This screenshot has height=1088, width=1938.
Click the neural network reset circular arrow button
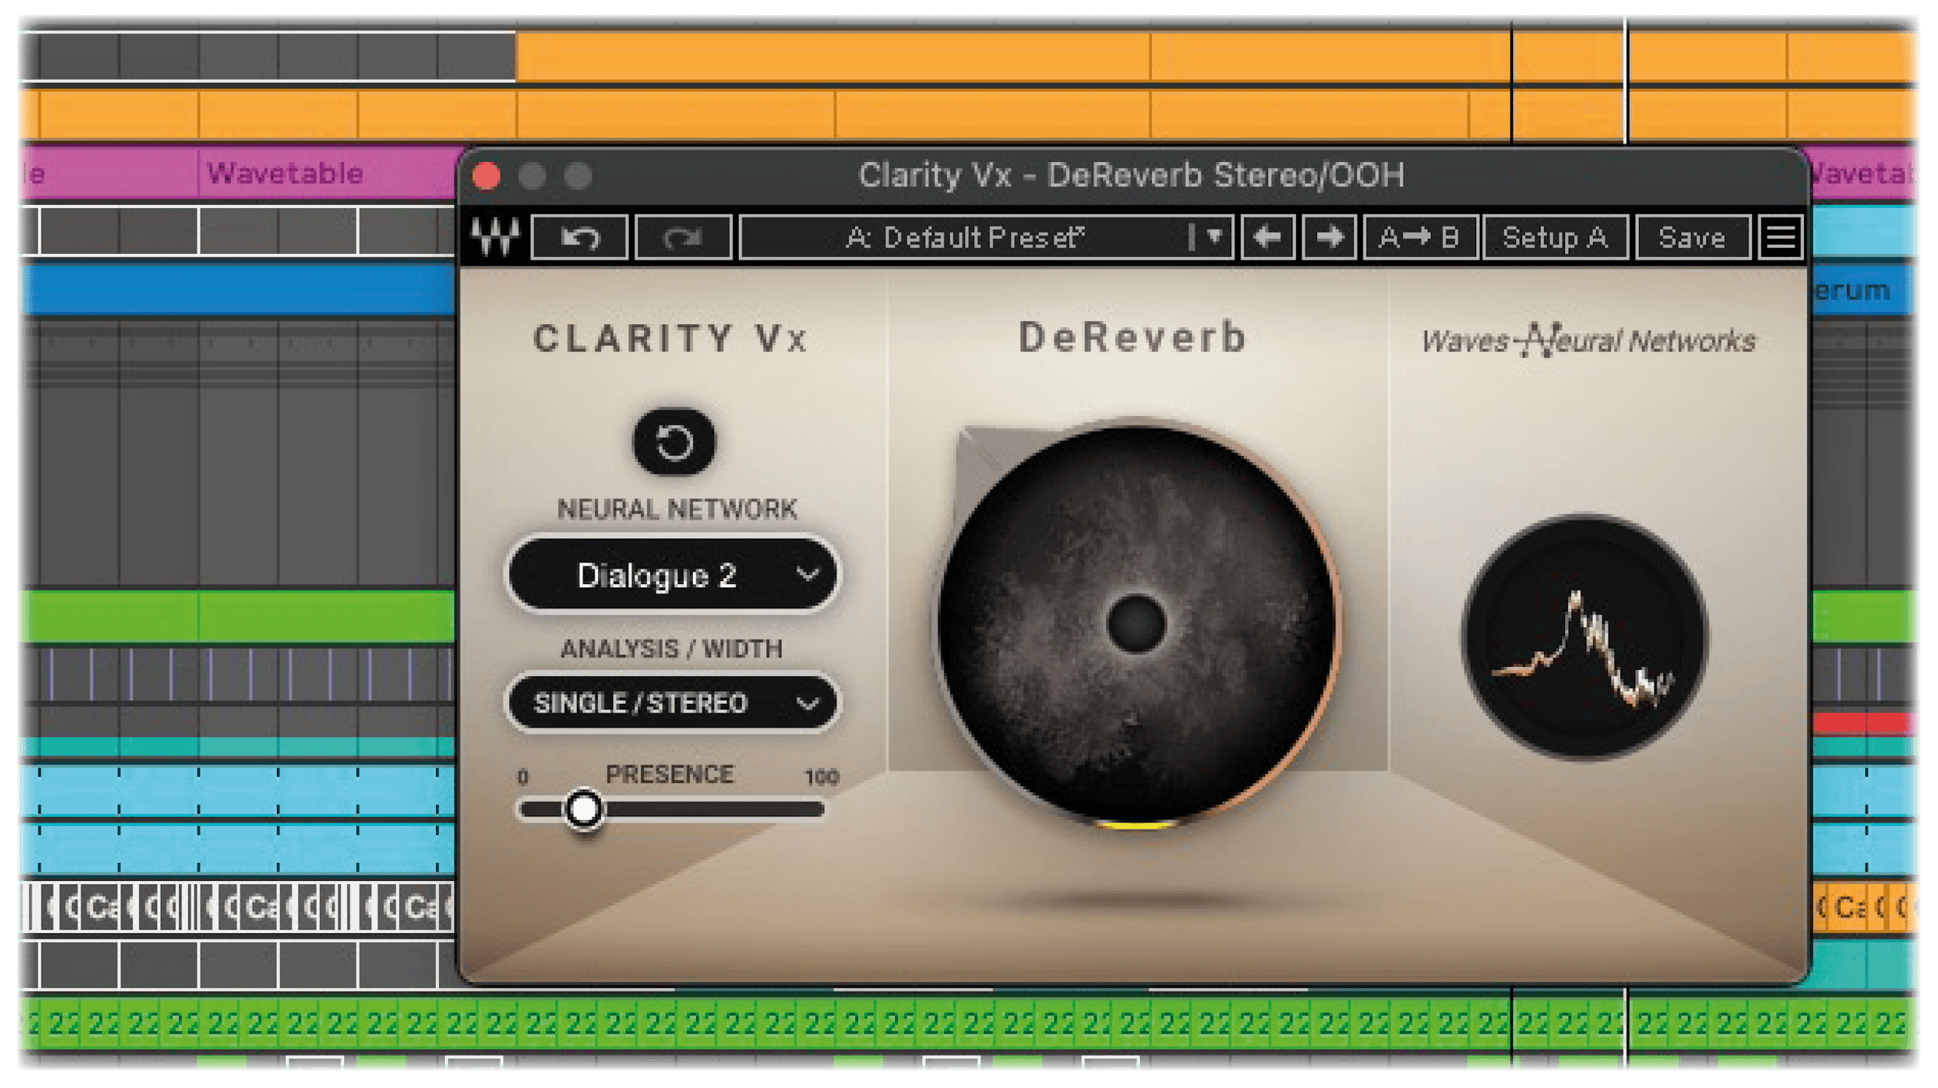pyautogui.click(x=674, y=442)
